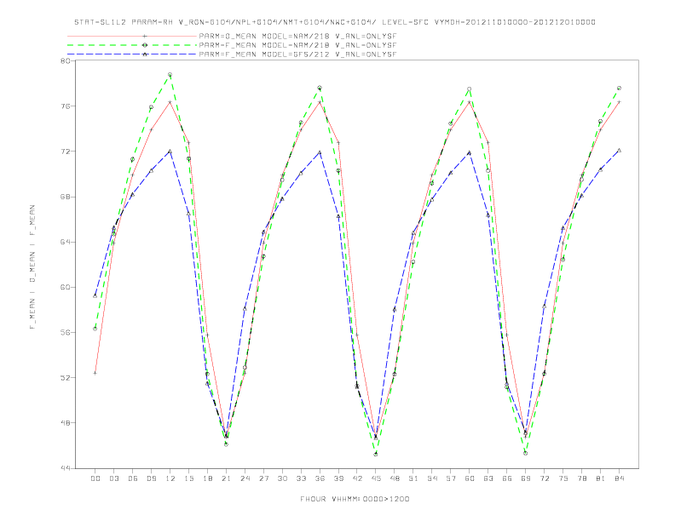Click the green circle data point at hour 12 peak
The image size is (675, 521).
point(170,75)
